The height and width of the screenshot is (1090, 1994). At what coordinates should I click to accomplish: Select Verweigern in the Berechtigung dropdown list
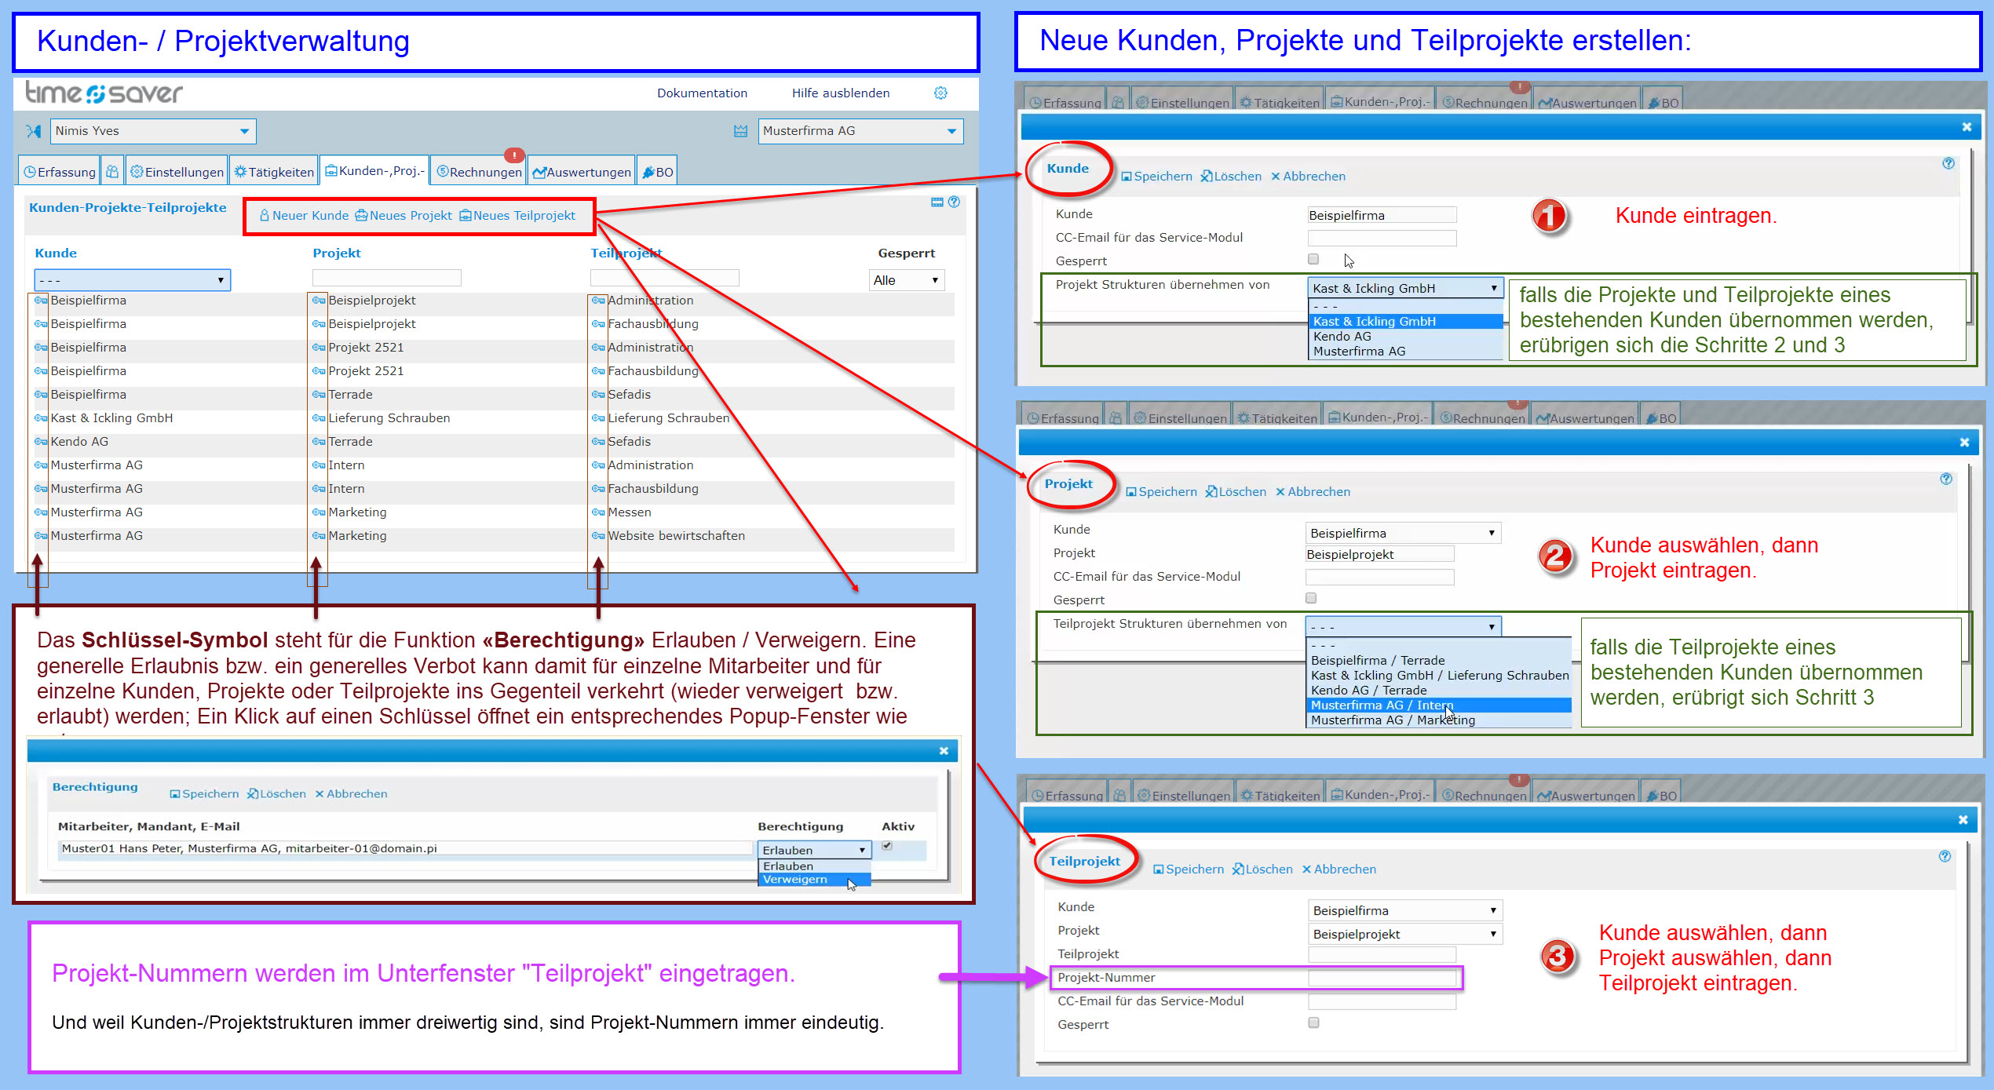pos(814,880)
